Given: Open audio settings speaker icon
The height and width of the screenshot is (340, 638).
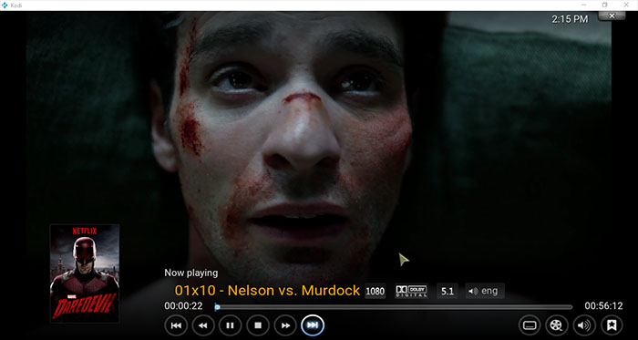Looking at the screenshot, I should click(584, 325).
